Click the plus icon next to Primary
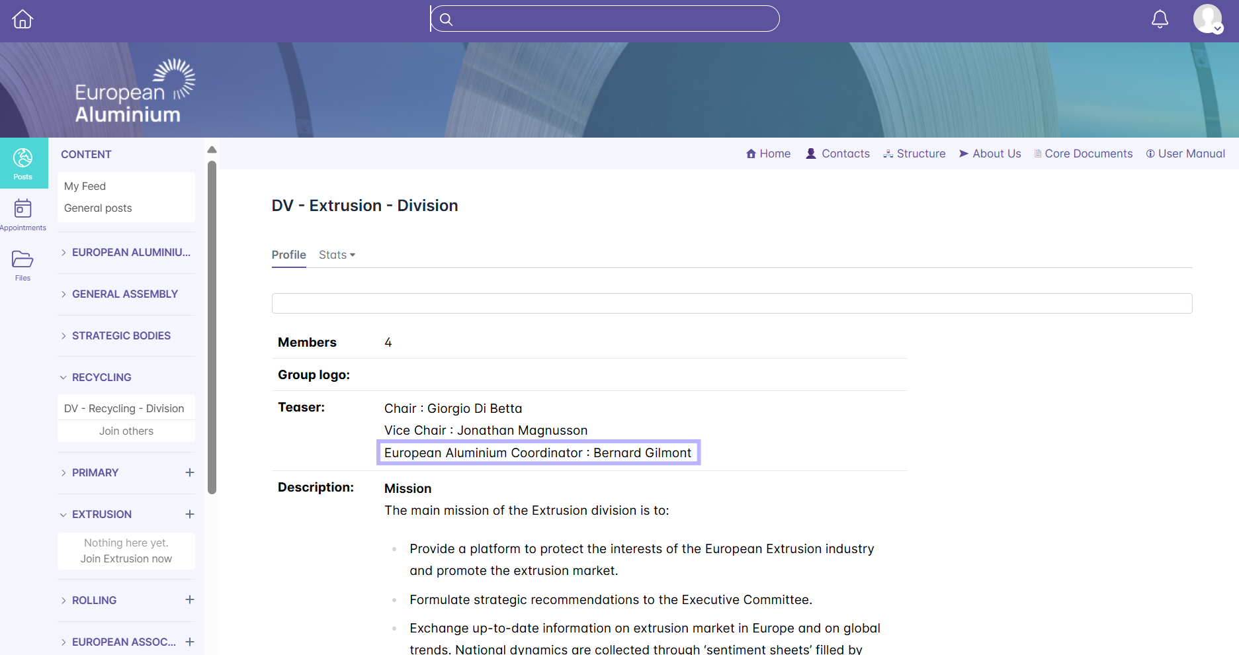Screen dimensions: 1239x655 190,472
